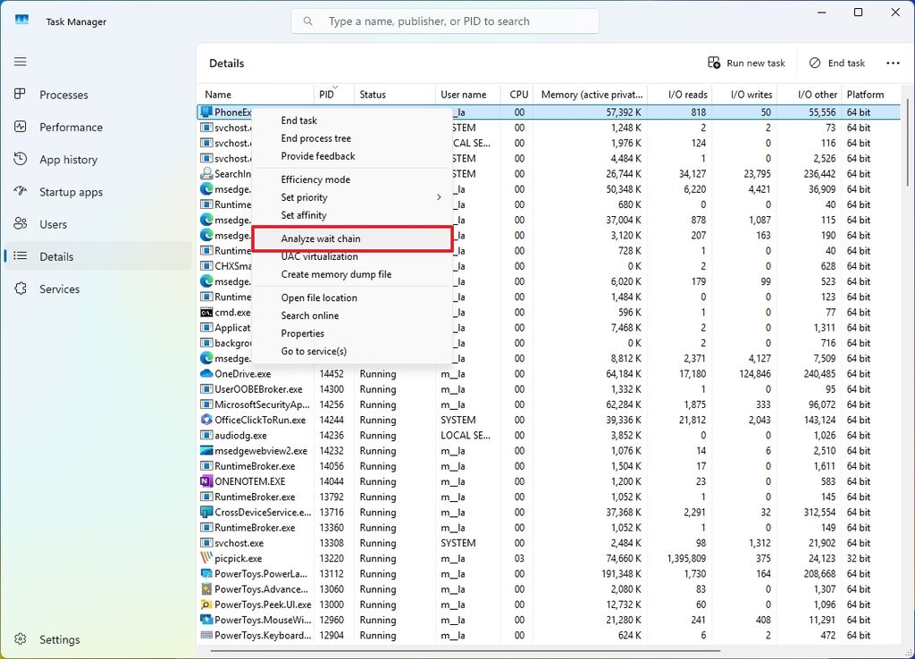Open Properties from context menu
This screenshot has width=915, height=659.
(352, 334)
